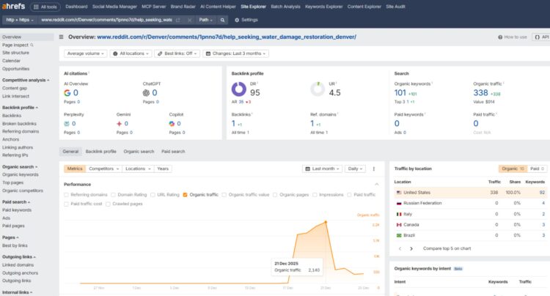This screenshot has height=296, width=550.
Task: Click the three-dot chart options icon
Action: point(373,169)
